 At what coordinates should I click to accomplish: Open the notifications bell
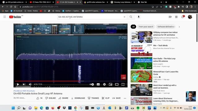point(183,17)
